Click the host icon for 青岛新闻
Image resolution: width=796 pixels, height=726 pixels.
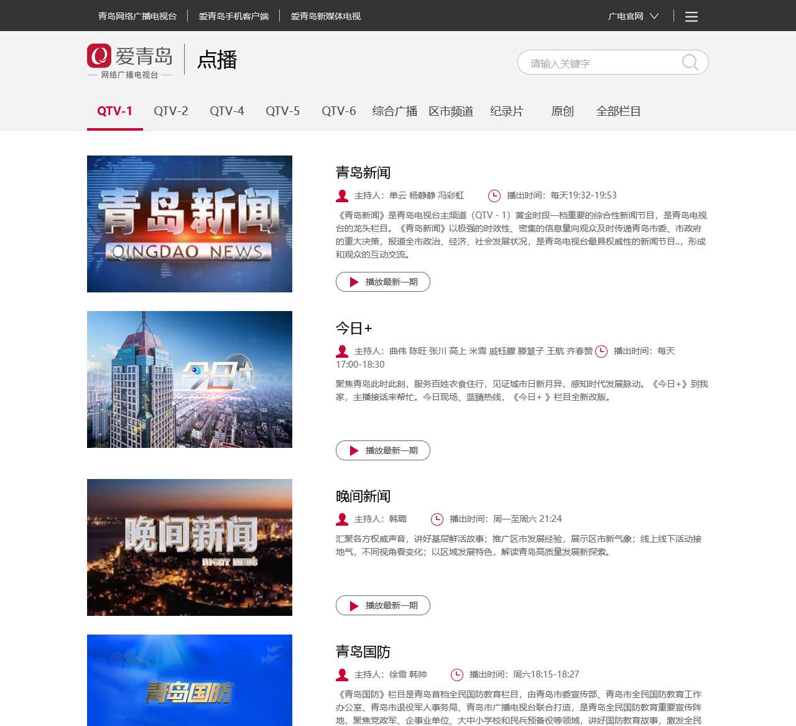click(x=342, y=196)
